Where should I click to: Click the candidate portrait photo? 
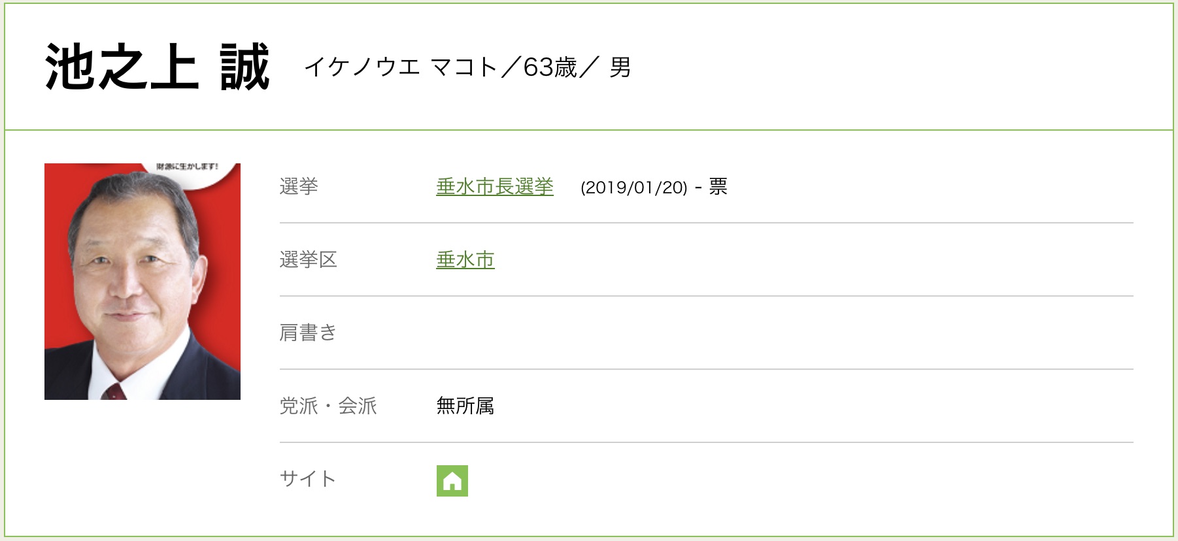click(x=142, y=281)
